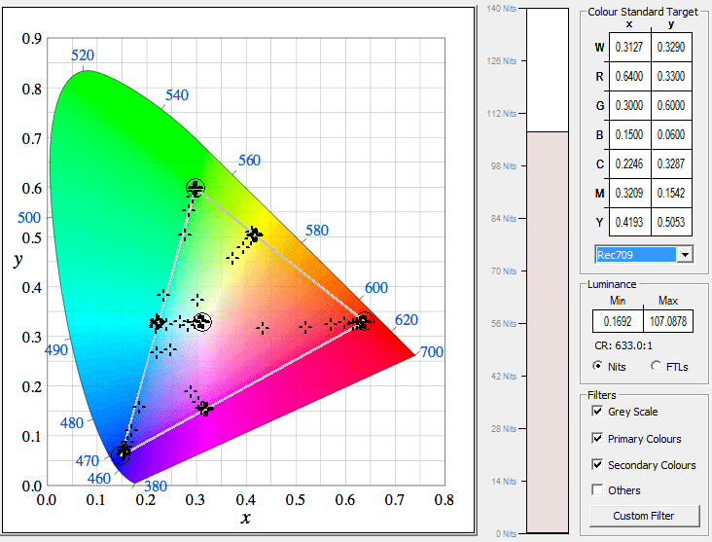Screen dimensions: 712x542
Task: Click the cyan secondary measurement point cluster
Action: pyautogui.click(x=158, y=322)
